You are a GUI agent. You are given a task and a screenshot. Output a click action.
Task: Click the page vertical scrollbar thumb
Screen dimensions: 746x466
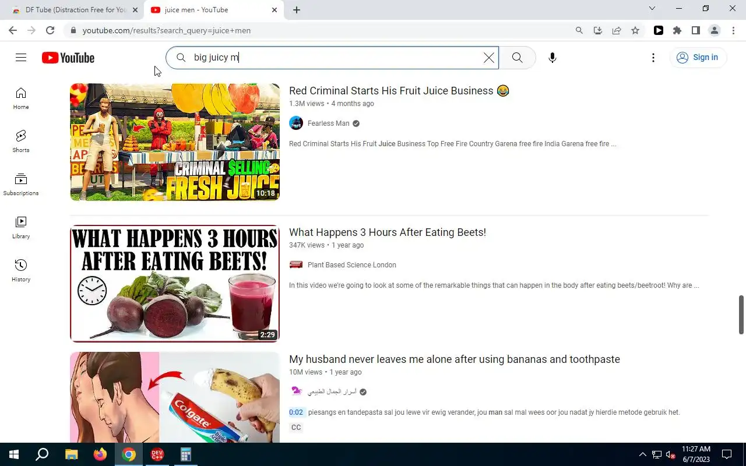click(x=741, y=315)
